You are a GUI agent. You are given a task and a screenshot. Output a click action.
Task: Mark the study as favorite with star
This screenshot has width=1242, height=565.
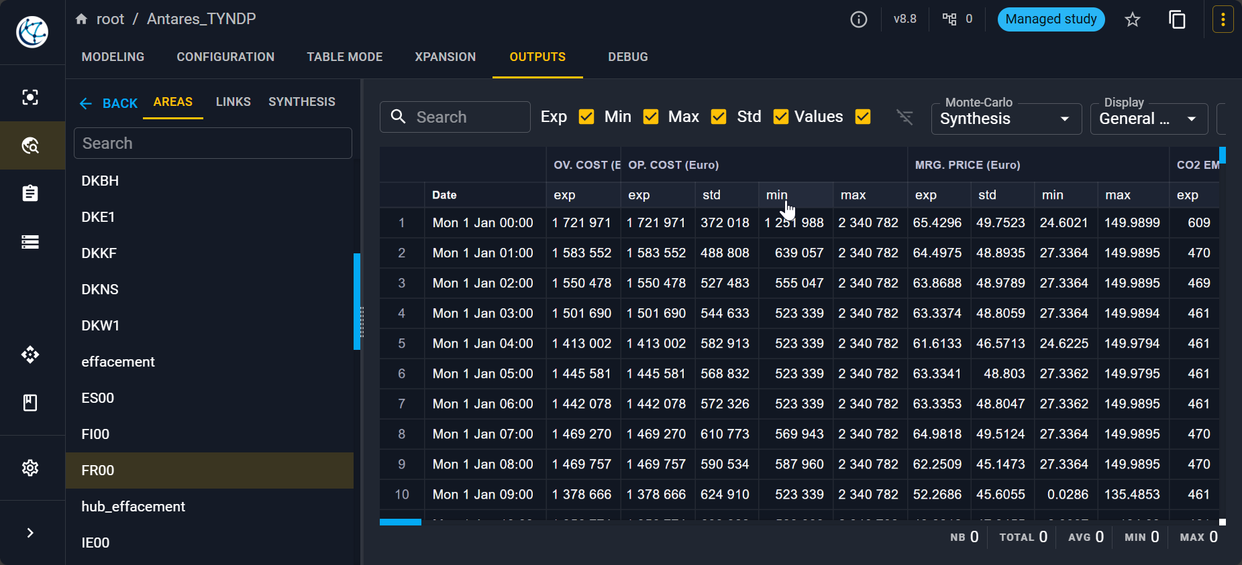pos(1133,19)
